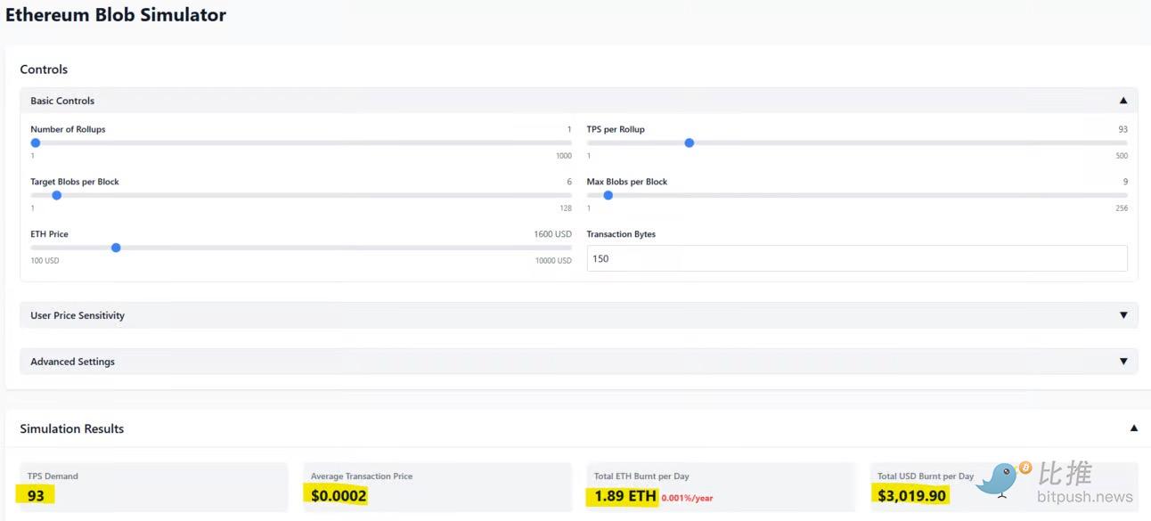Click the Transaction Bytes label
This screenshot has width=1151, height=521.
tap(621, 234)
